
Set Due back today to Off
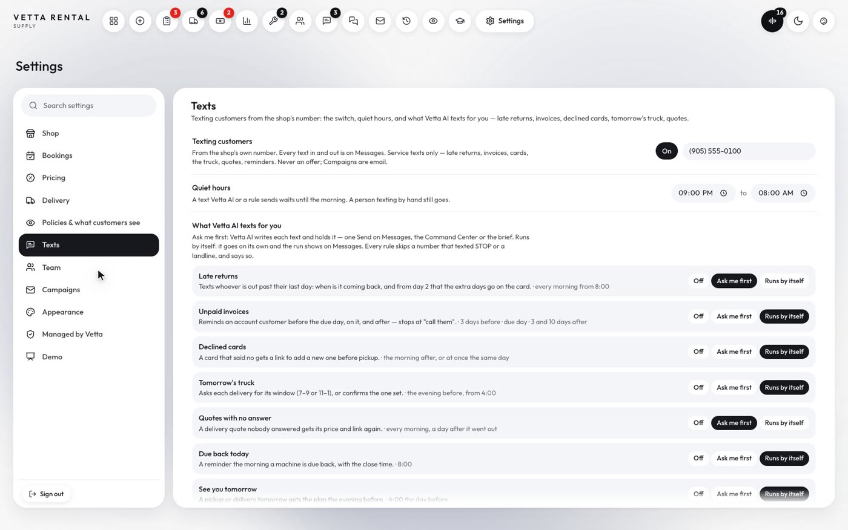(x=698, y=458)
